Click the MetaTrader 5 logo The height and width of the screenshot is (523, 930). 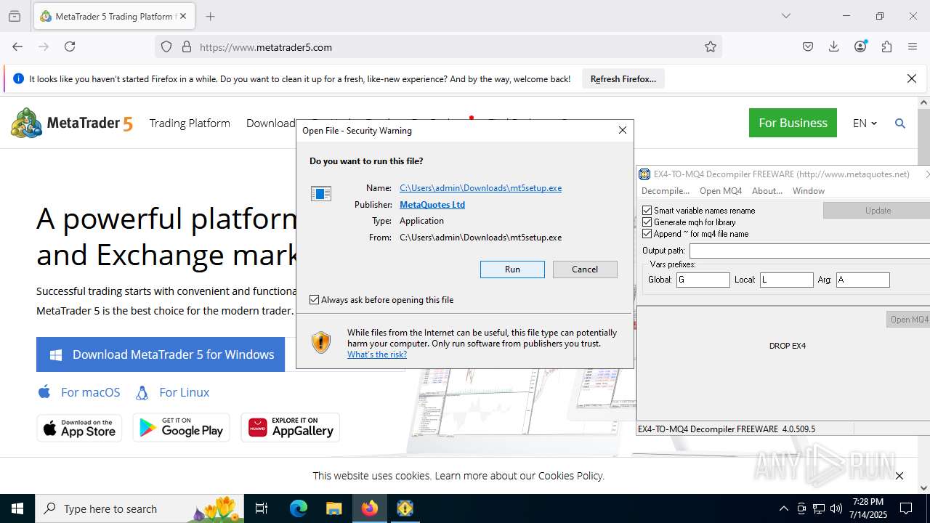(x=72, y=123)
